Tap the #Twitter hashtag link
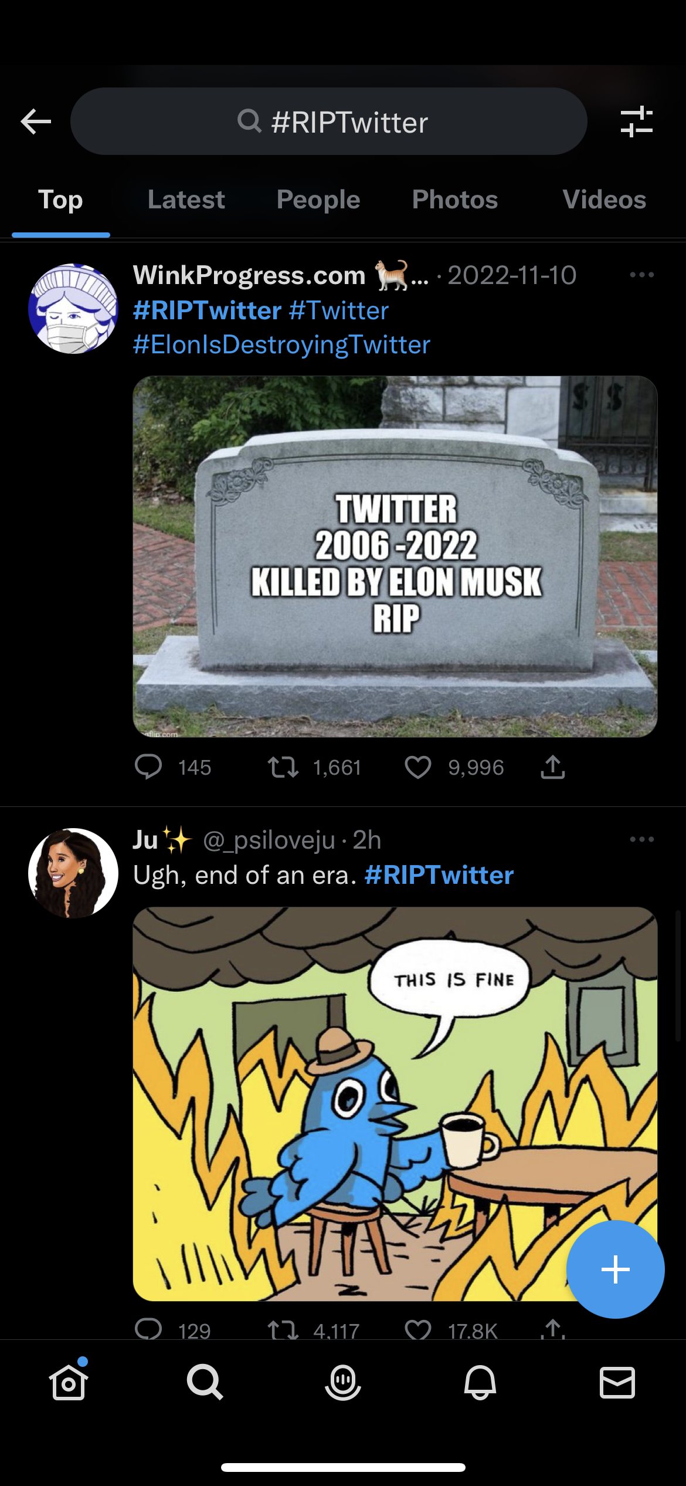The width and height of the screenshot is (686, 1486). pyautogui.click(x=339, y=310)
